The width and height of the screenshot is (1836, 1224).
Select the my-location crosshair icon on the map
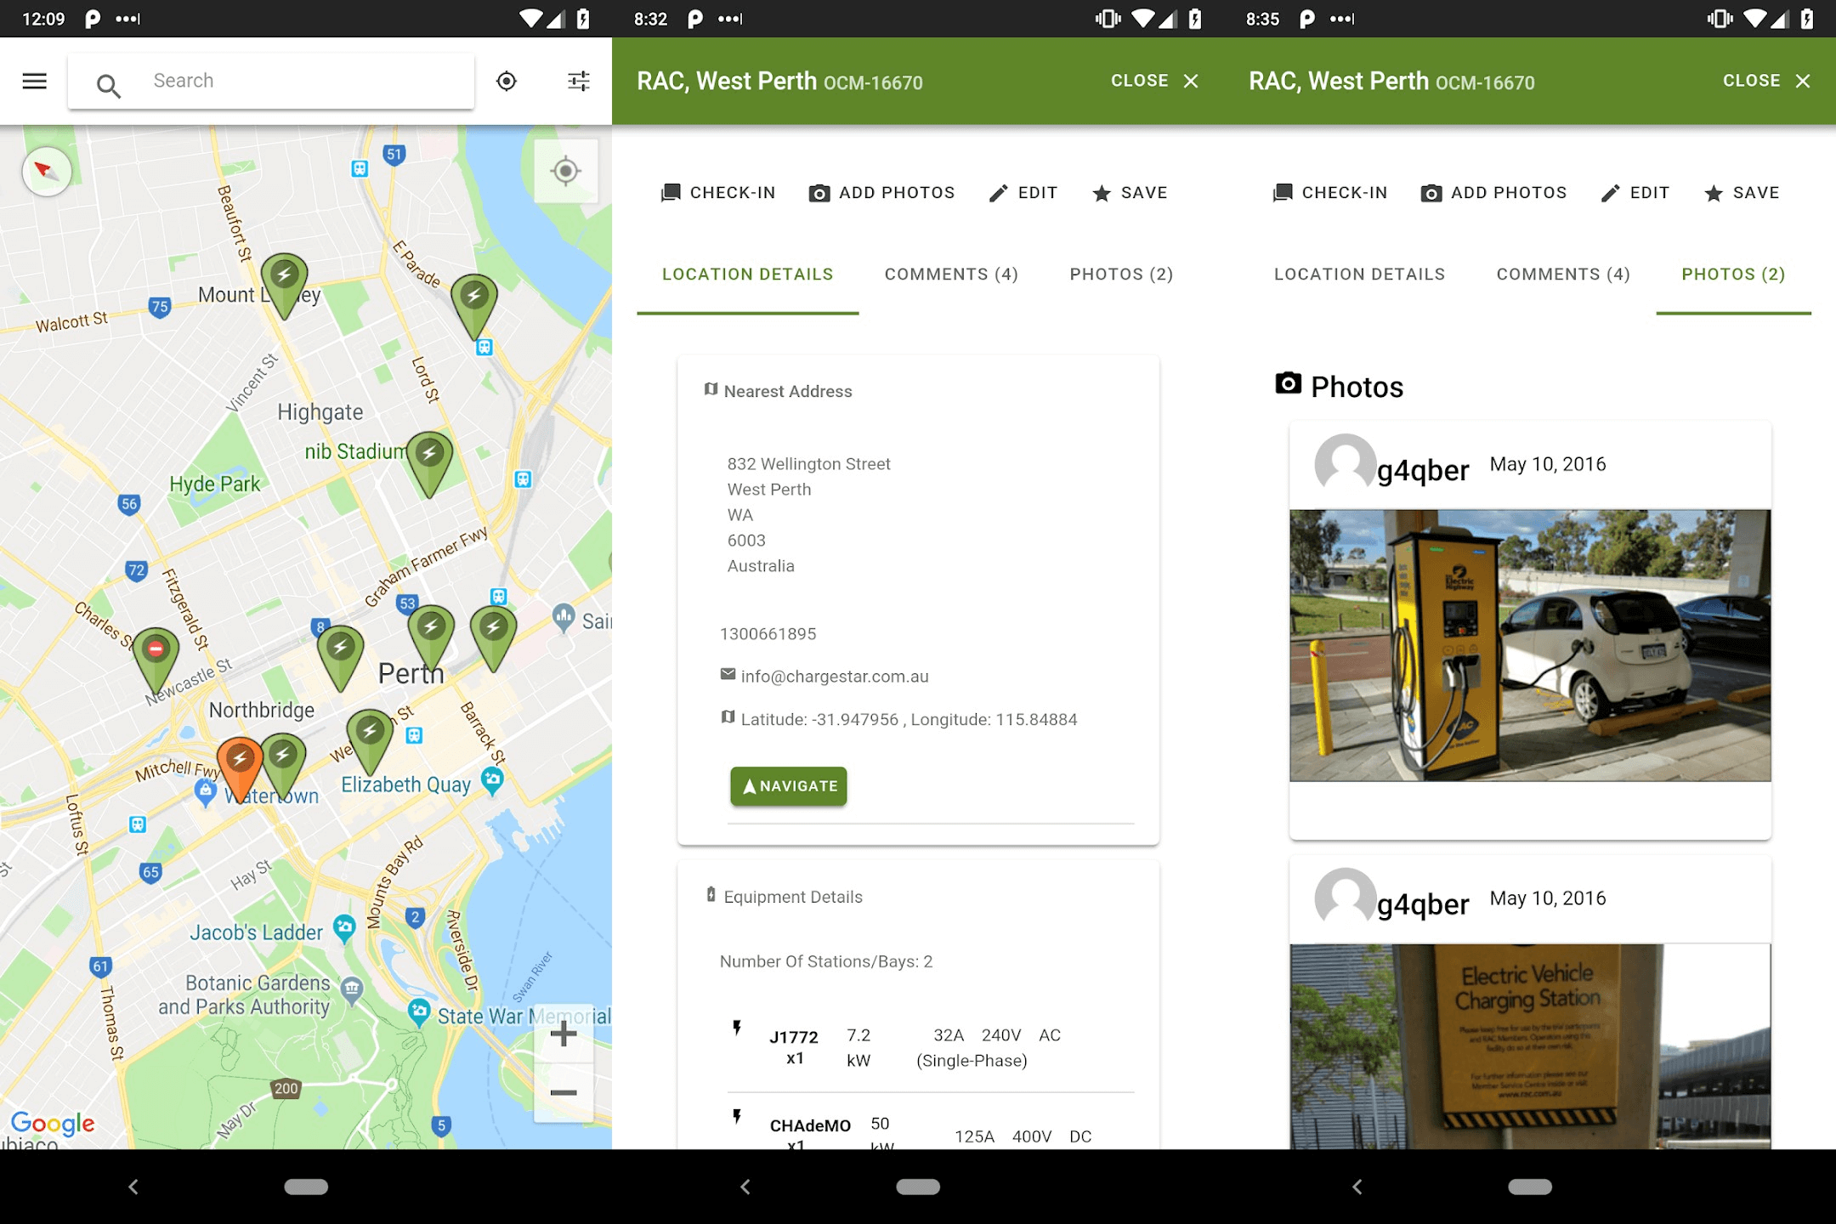564,170
